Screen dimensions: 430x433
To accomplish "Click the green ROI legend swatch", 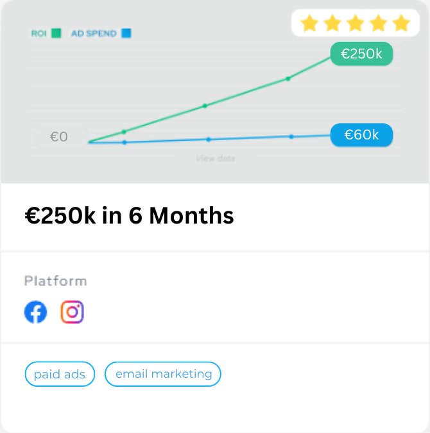I will (56, 33).
